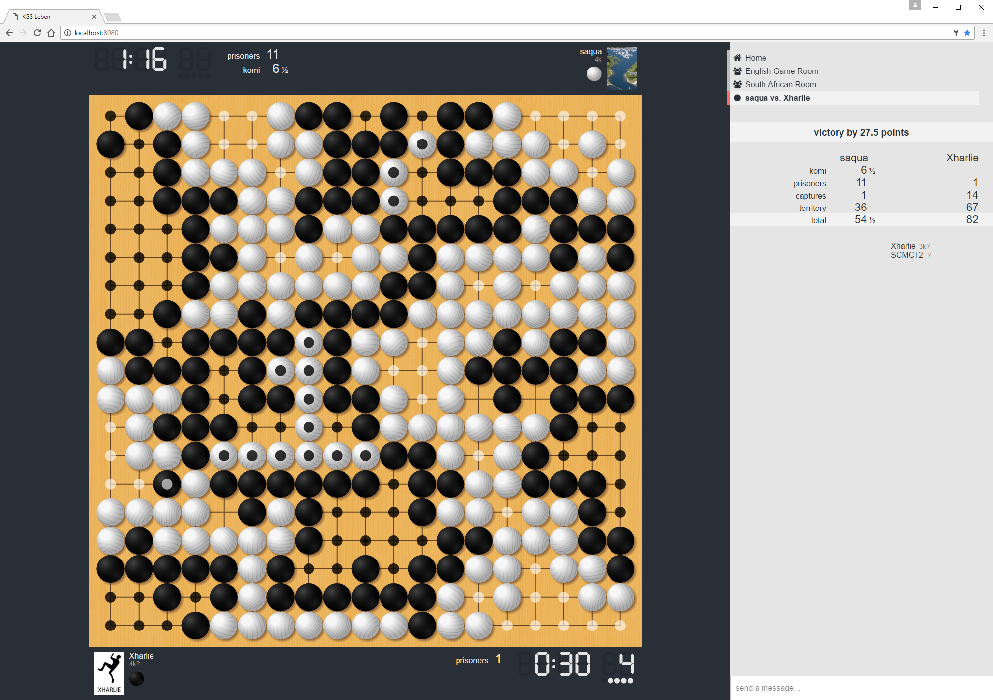993x700 pixels.
Task: Click the bookmark star in the address bar
Action: (x=967, y=33)
